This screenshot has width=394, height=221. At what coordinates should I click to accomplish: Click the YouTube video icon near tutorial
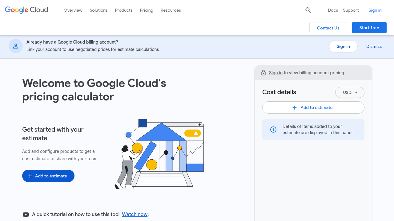pyautogui.click(x=26, y=215)
